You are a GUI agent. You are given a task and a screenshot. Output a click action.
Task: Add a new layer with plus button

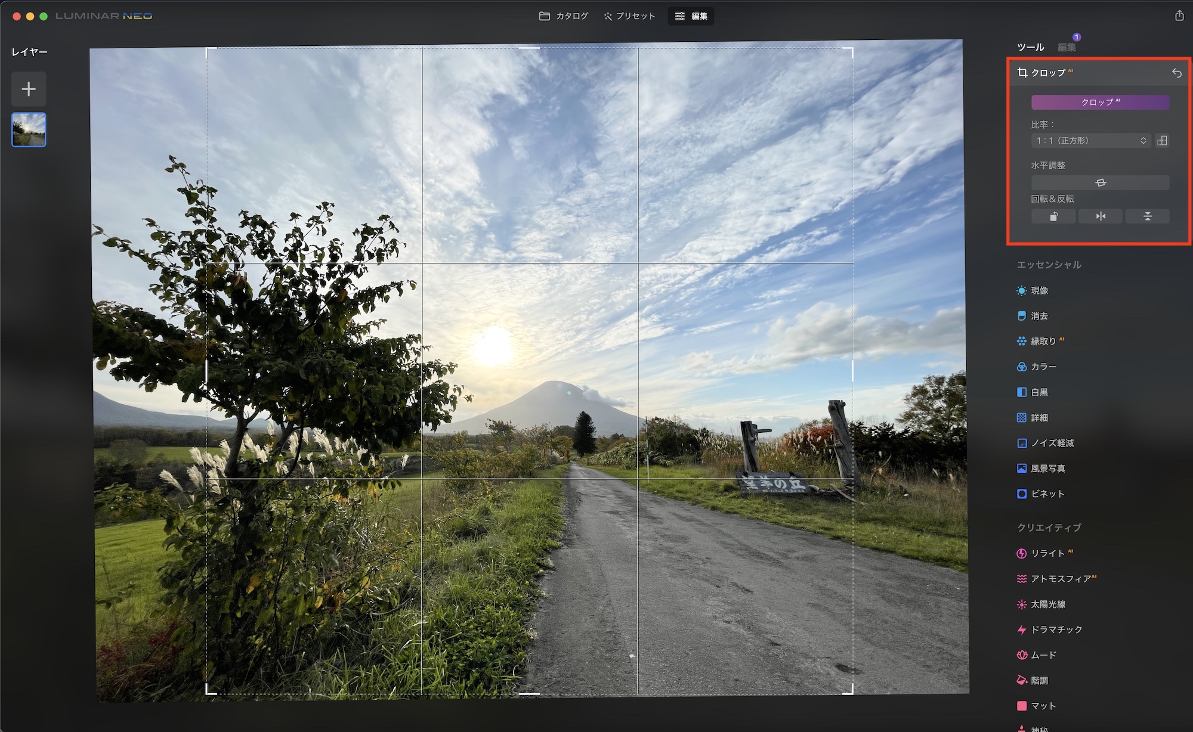[29, 89]
